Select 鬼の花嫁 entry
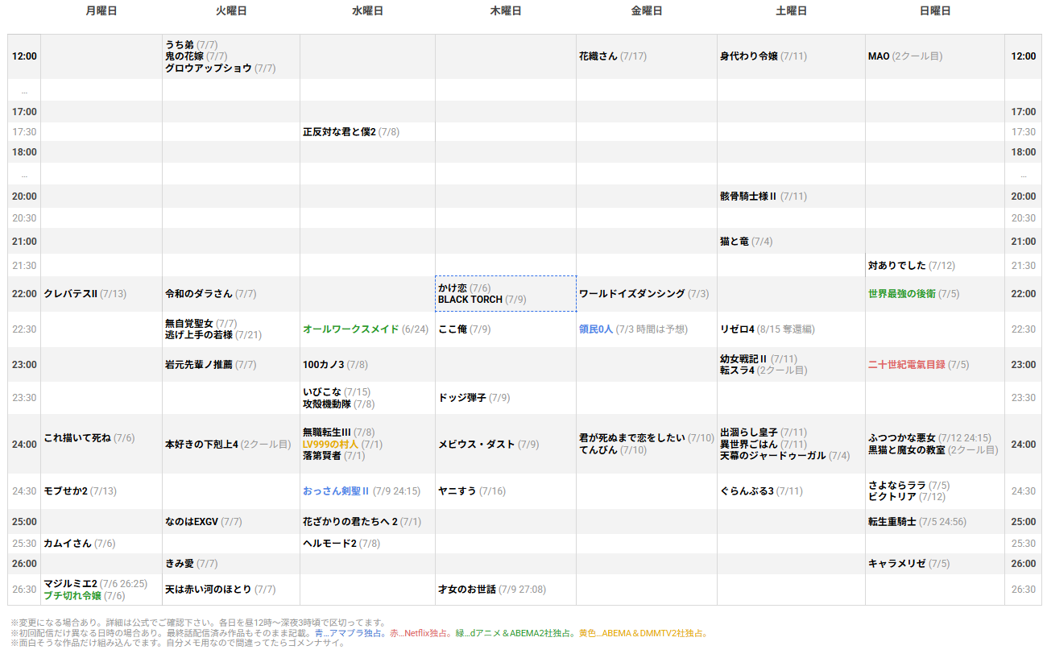The image size is (1047, 654). (x=184, y=56)
